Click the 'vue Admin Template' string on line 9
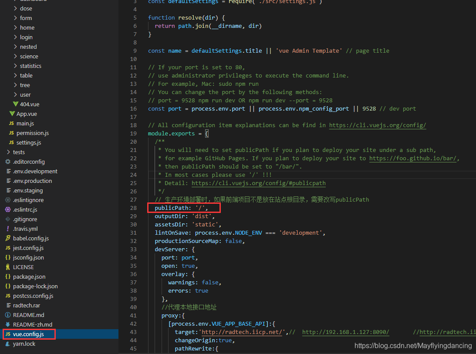This screenshot has height=354, width=476. 309,51
